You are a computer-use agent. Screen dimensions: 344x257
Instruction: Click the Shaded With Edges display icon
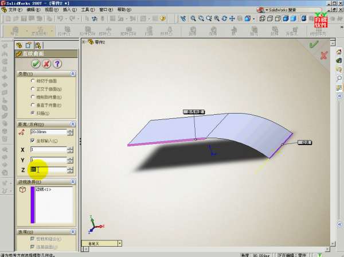285,18
